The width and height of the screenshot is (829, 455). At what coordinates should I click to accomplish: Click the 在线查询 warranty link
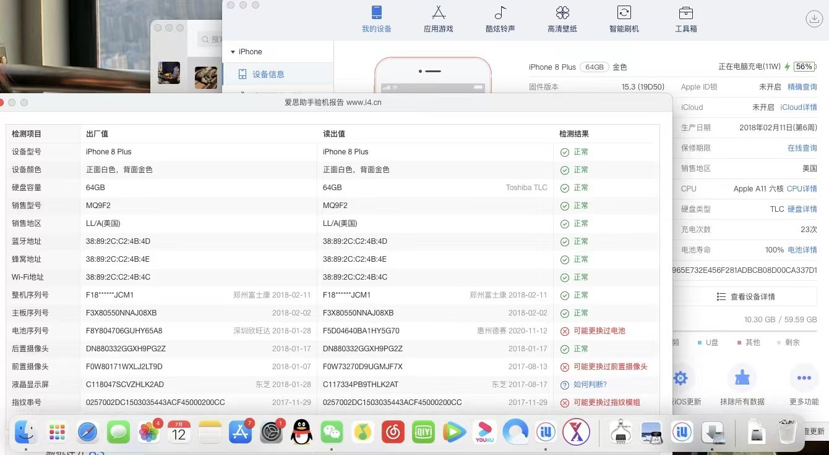point(802,148)
